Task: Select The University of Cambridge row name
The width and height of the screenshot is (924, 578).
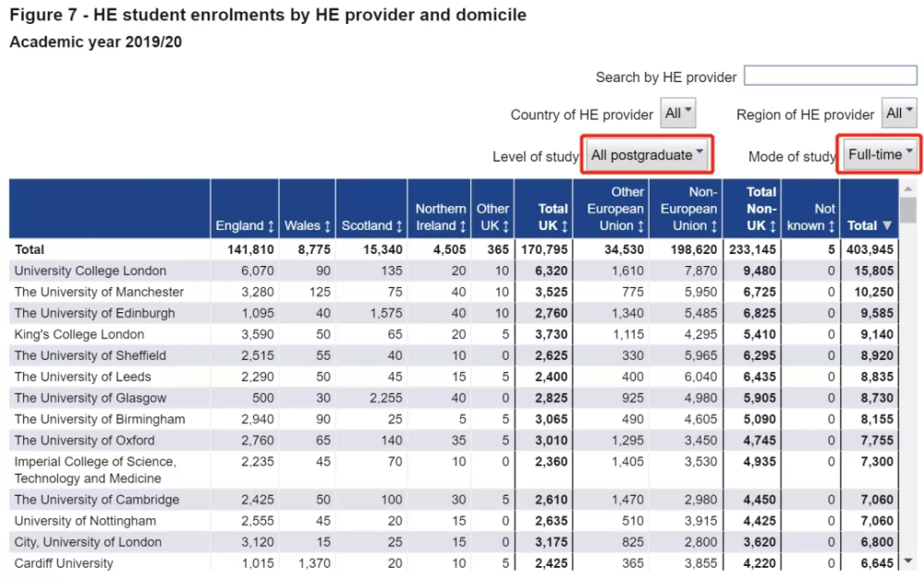Action: point(97,500)
